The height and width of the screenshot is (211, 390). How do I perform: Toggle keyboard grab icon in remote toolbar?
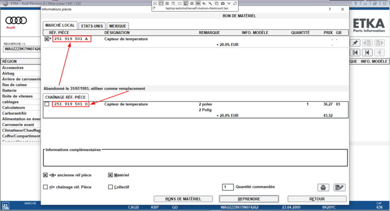[x=198, y=4]
